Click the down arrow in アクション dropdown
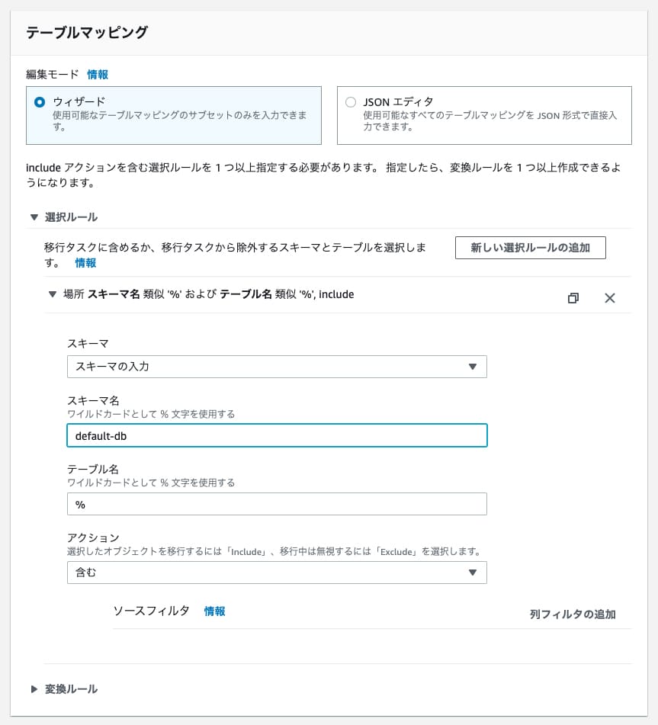 click(x=472, y=573)
